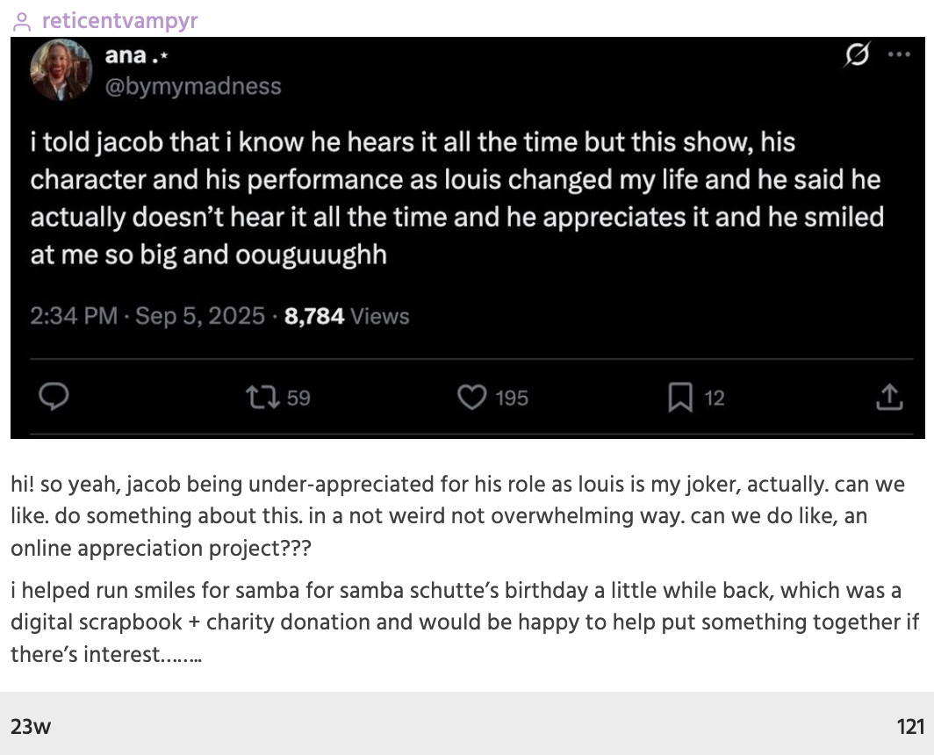Click the person icon beside reticentvampyr

pos(22,21)
